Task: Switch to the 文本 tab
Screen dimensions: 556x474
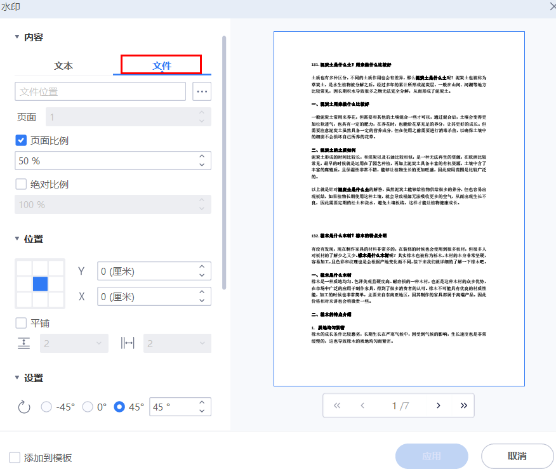Action: 63,64
